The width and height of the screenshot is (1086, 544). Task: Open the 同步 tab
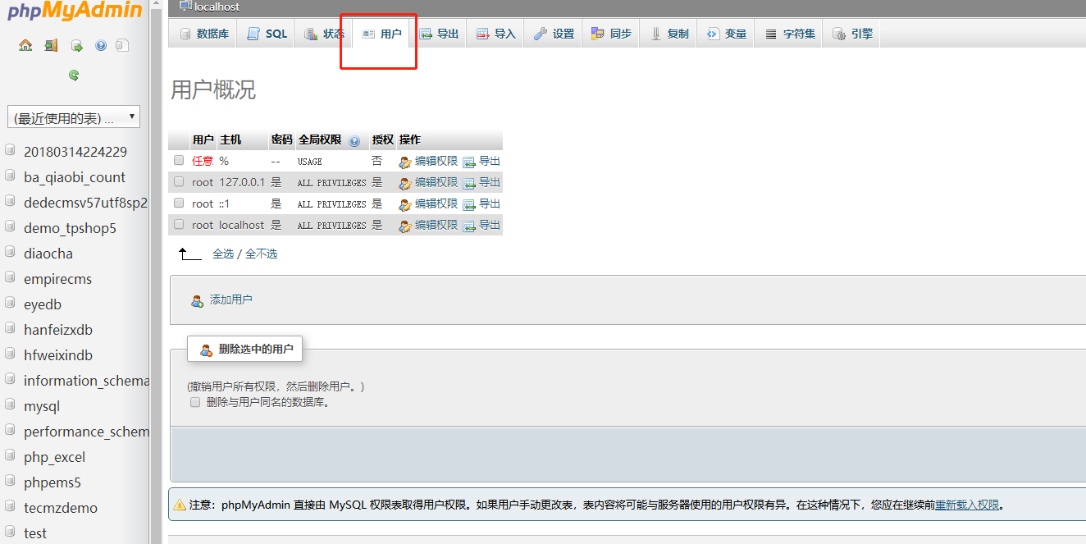(x=611, y=34)
